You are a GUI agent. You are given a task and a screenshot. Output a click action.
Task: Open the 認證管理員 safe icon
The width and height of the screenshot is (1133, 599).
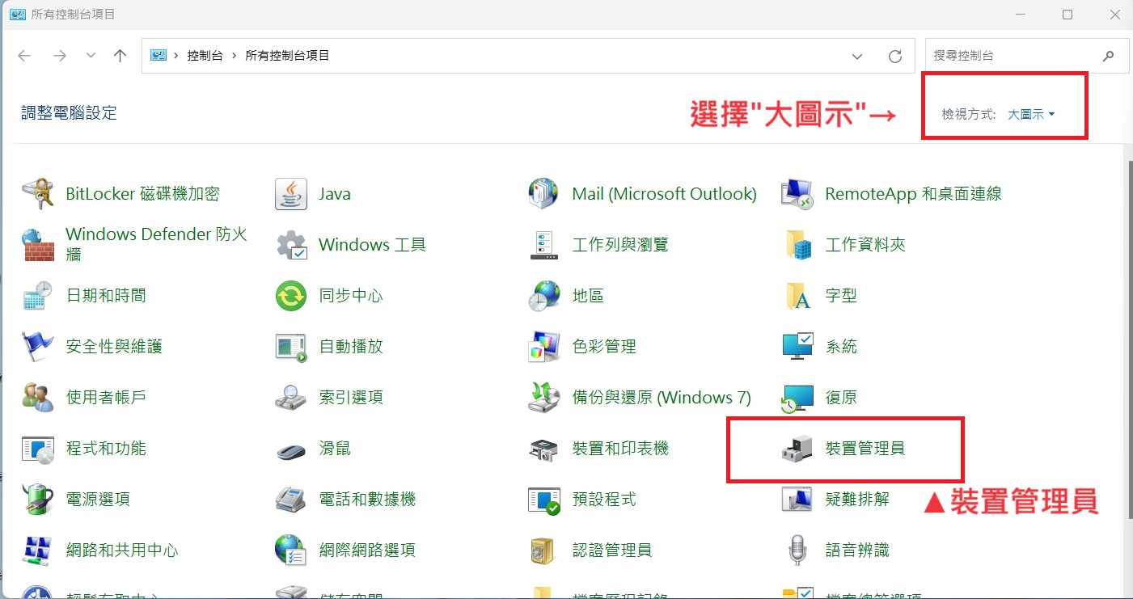(x=543, y=550)
